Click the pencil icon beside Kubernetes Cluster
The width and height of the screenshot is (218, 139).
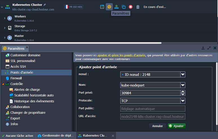[x=45, y=5]
